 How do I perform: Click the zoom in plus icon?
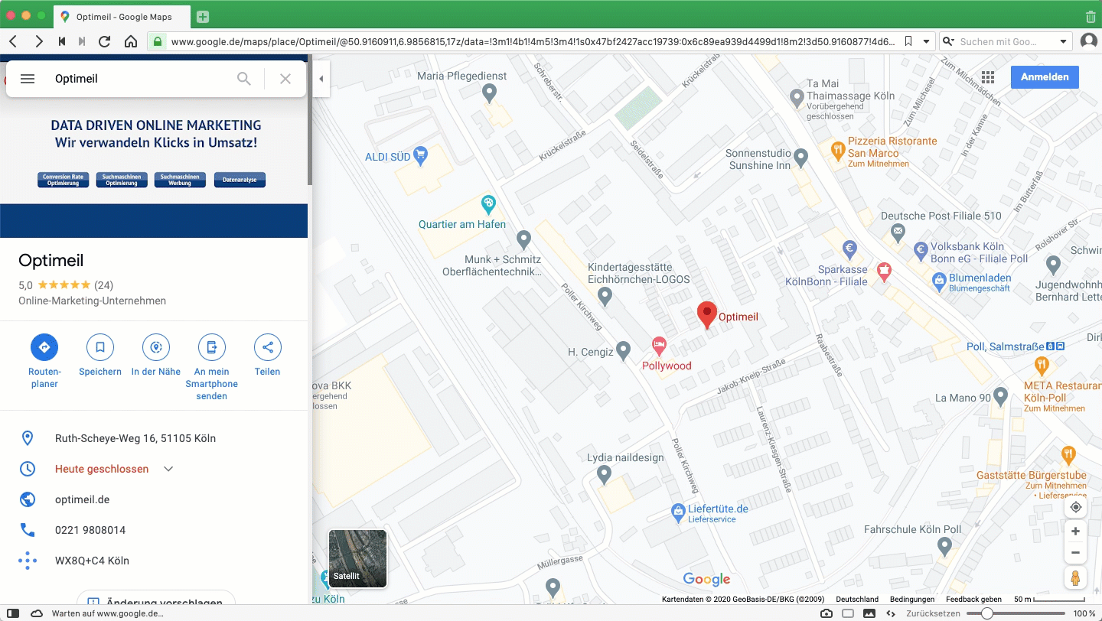[1075, 531]
